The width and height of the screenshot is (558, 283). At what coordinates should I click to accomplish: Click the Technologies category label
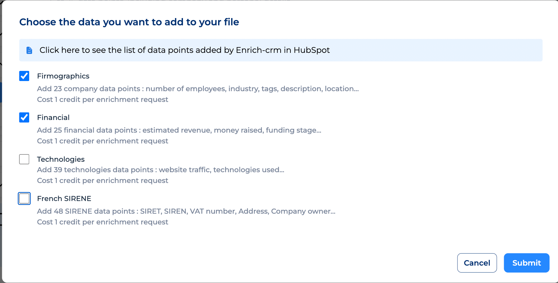[61, 159]
